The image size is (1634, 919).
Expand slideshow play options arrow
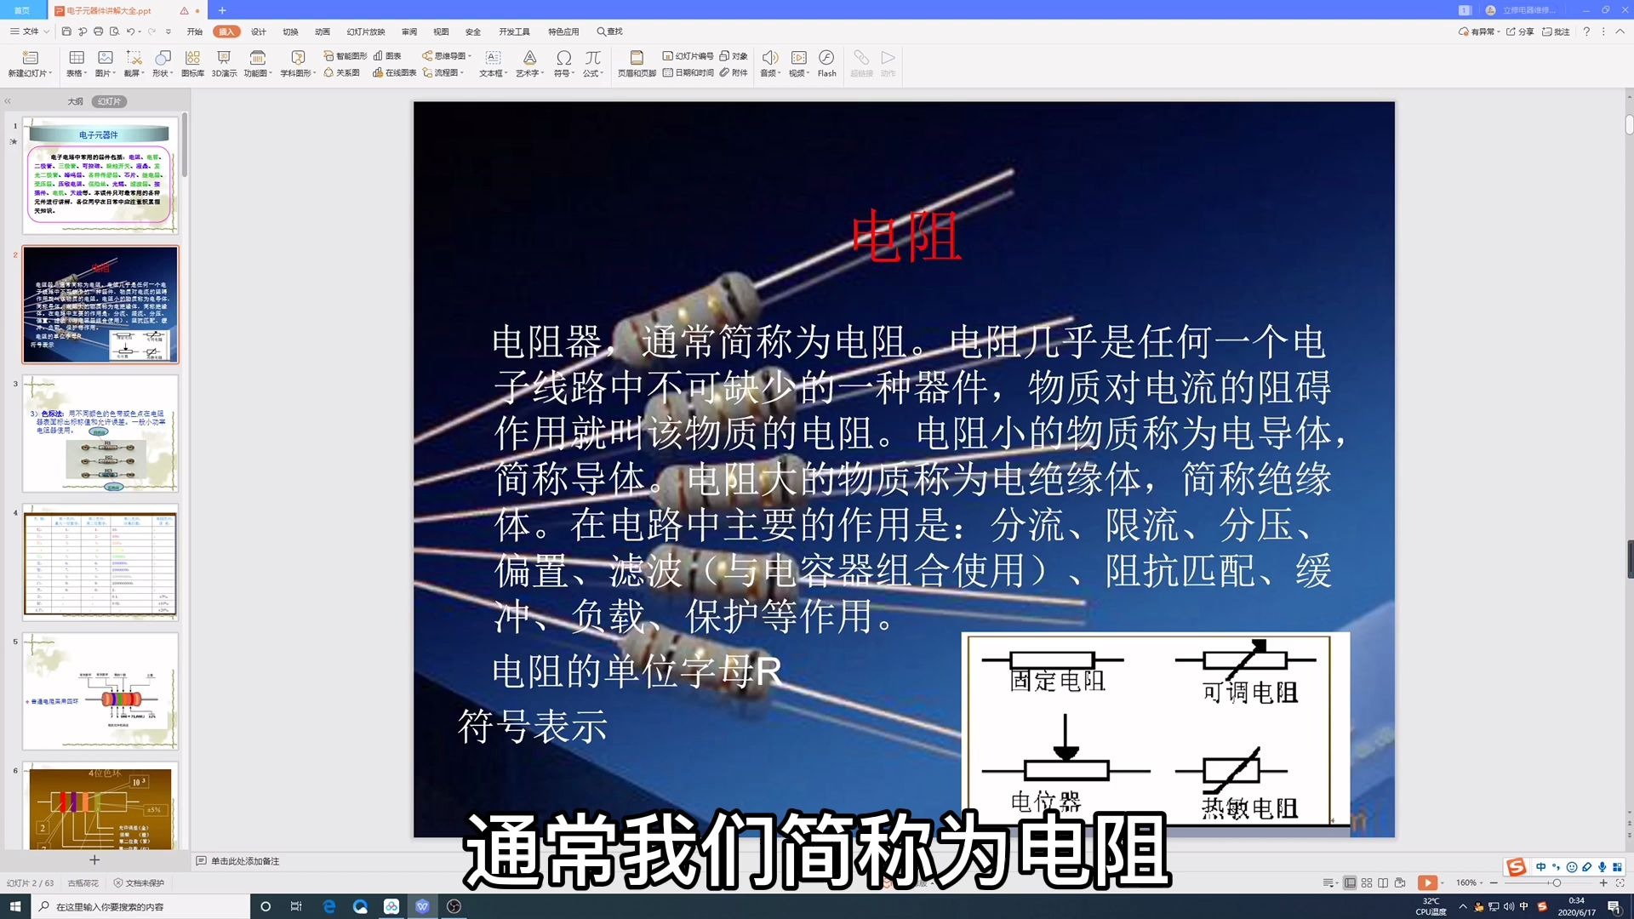[x=1443, y=883]
